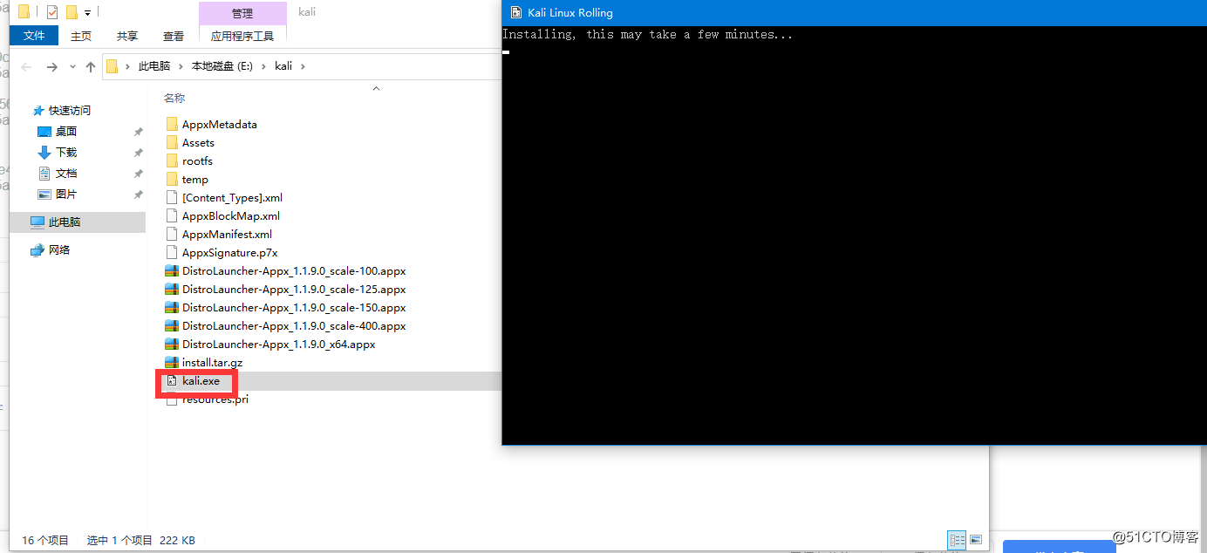The height and width of the screenshot is (553, 1207).
Task: Select the AppxSignature.p7x file
Action: tap(229, 252)
